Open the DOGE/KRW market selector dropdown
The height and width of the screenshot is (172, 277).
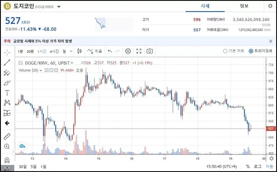[x=59, y=7]
